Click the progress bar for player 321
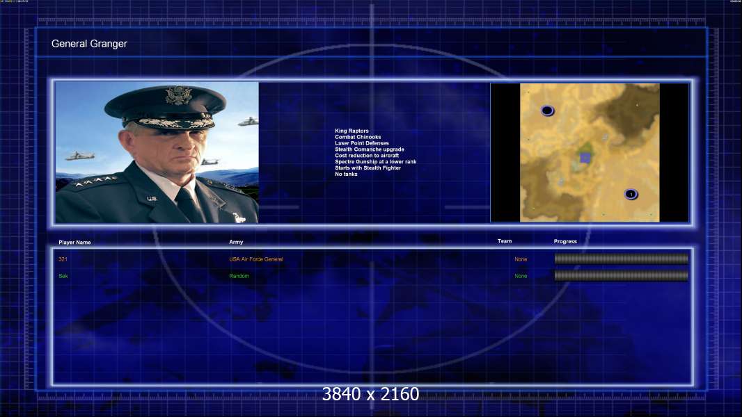The height and width of the screenshot is (417, 742). click(622, 259)
